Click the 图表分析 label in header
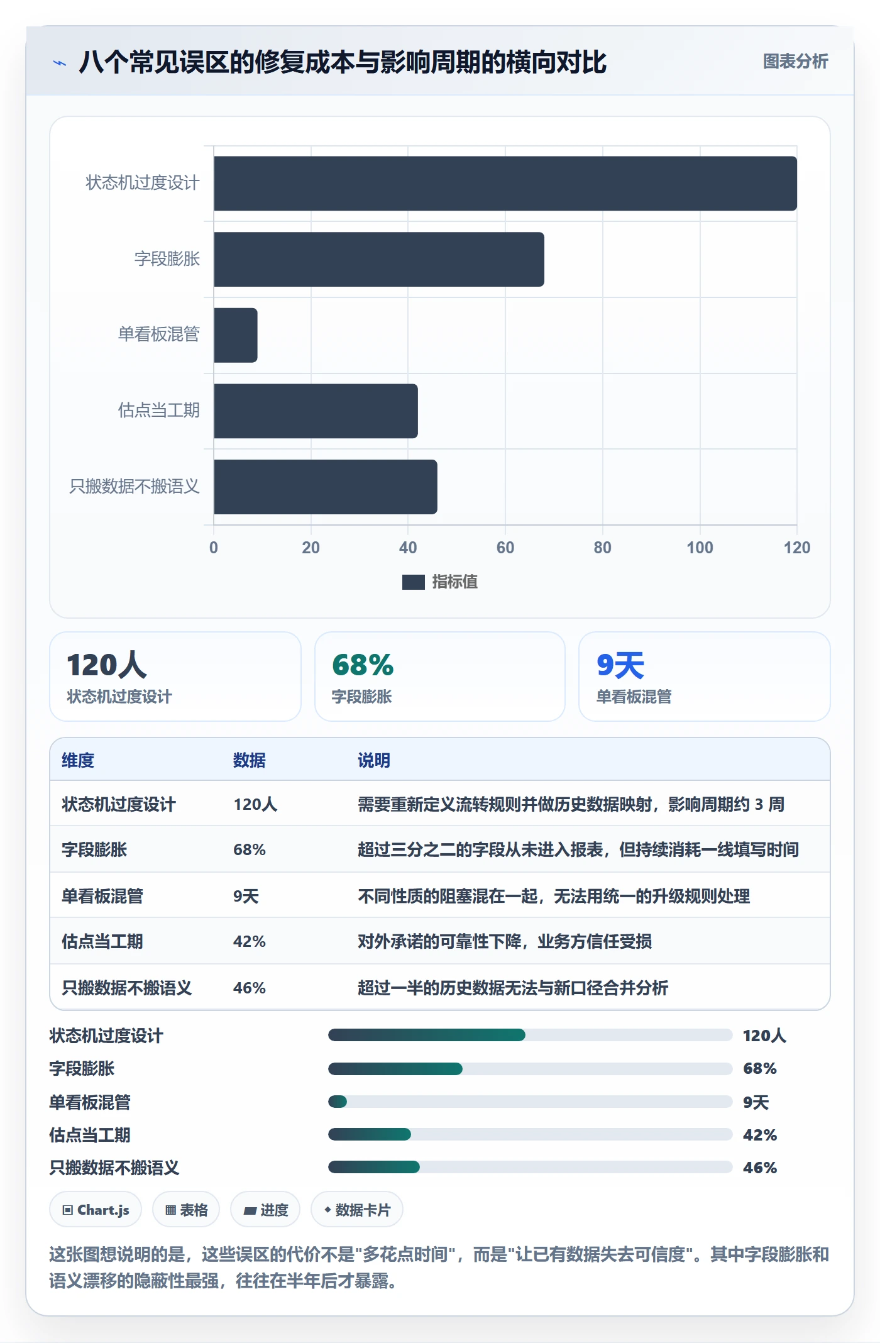 click(795, 62)
